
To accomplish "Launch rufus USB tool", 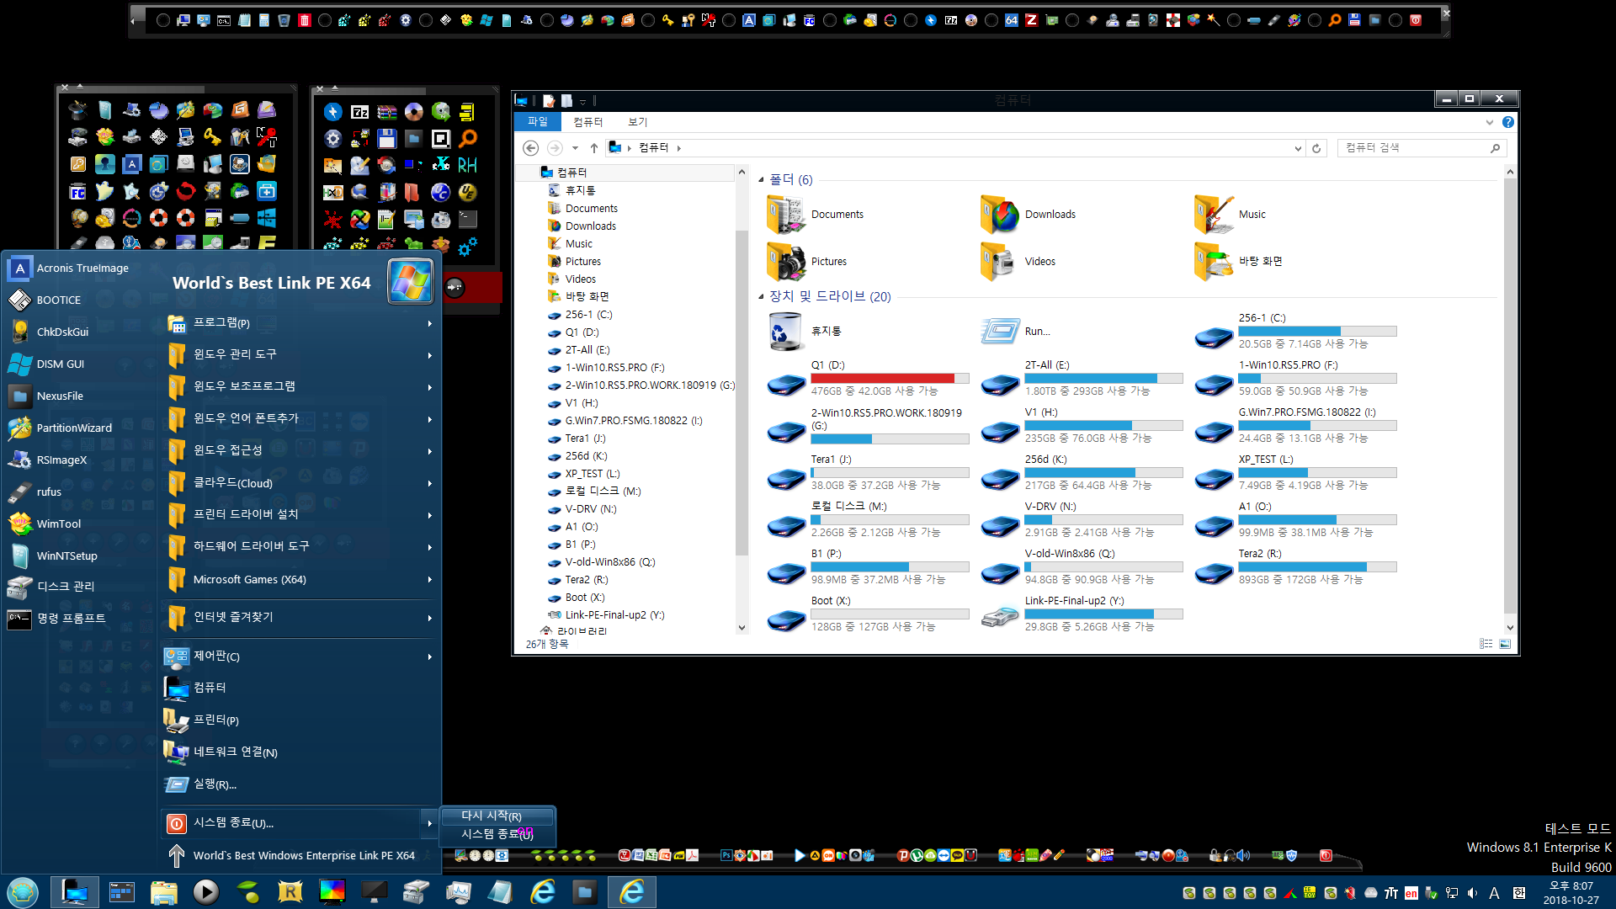I will pyautogui.click(x=35, y=492).
